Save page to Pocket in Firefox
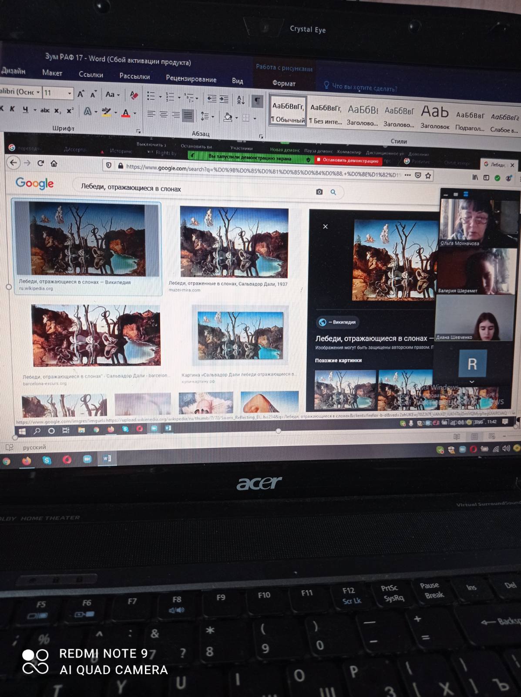The image size is (521, 697). pyautogui.click(x=418, y=175)
